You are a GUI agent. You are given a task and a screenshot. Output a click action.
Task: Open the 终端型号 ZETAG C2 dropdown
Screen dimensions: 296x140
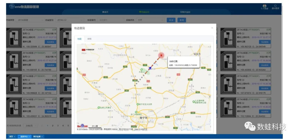pyautogui.click(x=70, y=20)
